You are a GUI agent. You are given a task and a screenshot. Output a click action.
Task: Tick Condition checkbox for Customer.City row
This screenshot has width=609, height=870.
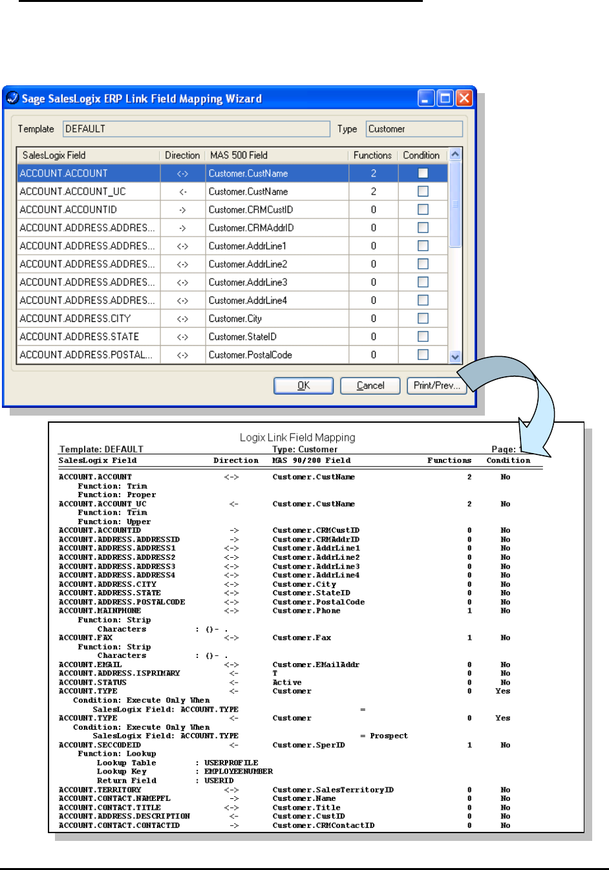tap(423, 318)
